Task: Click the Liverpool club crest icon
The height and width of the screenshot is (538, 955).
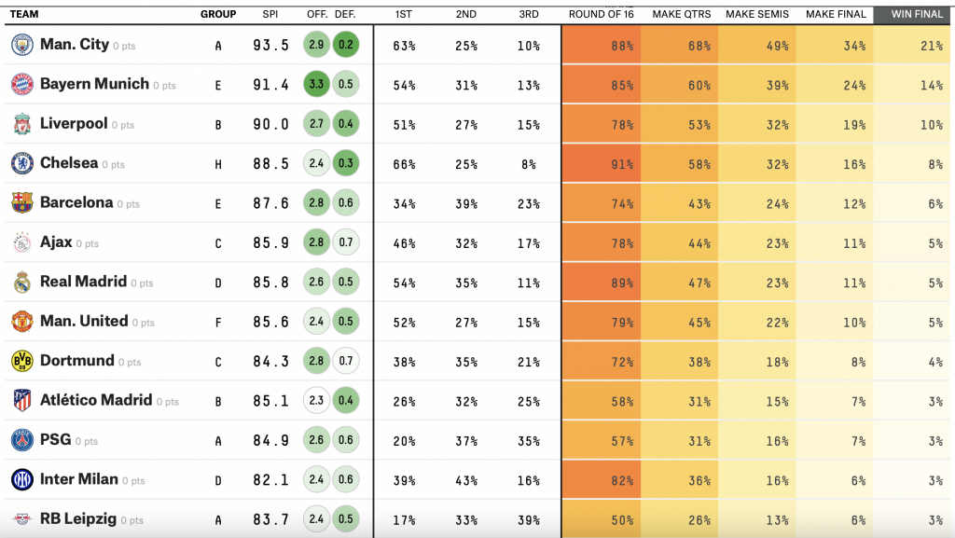Action: (21, 124)
